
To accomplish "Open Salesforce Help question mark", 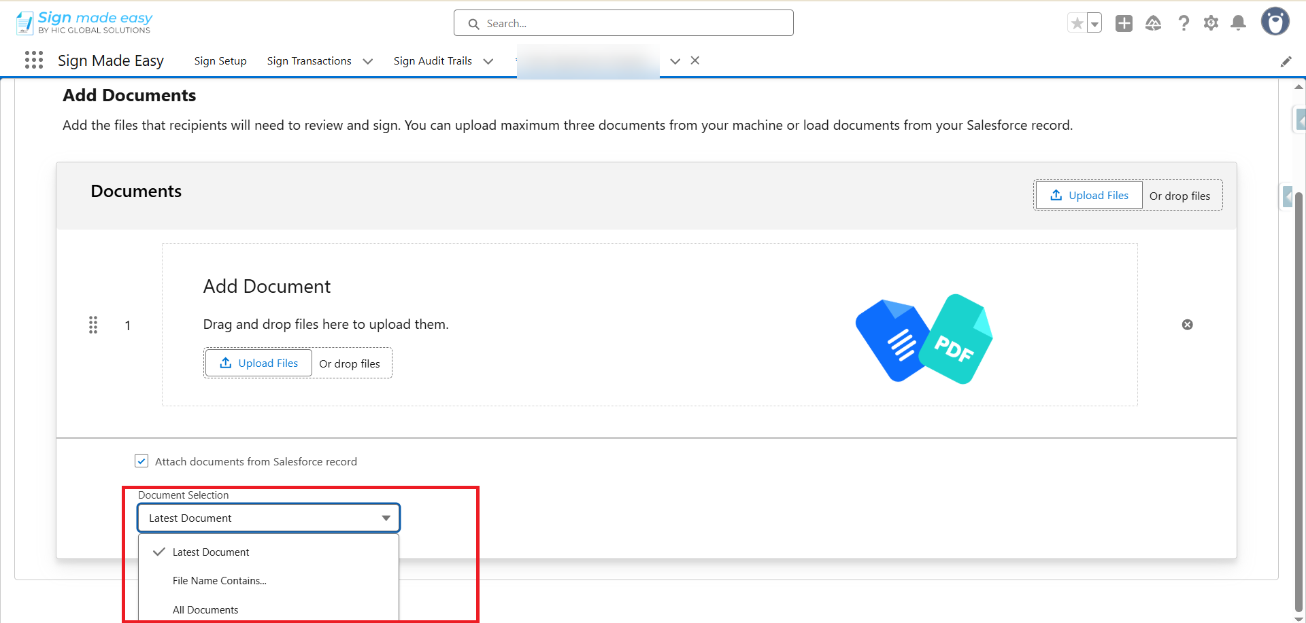I will (1184, 23).
